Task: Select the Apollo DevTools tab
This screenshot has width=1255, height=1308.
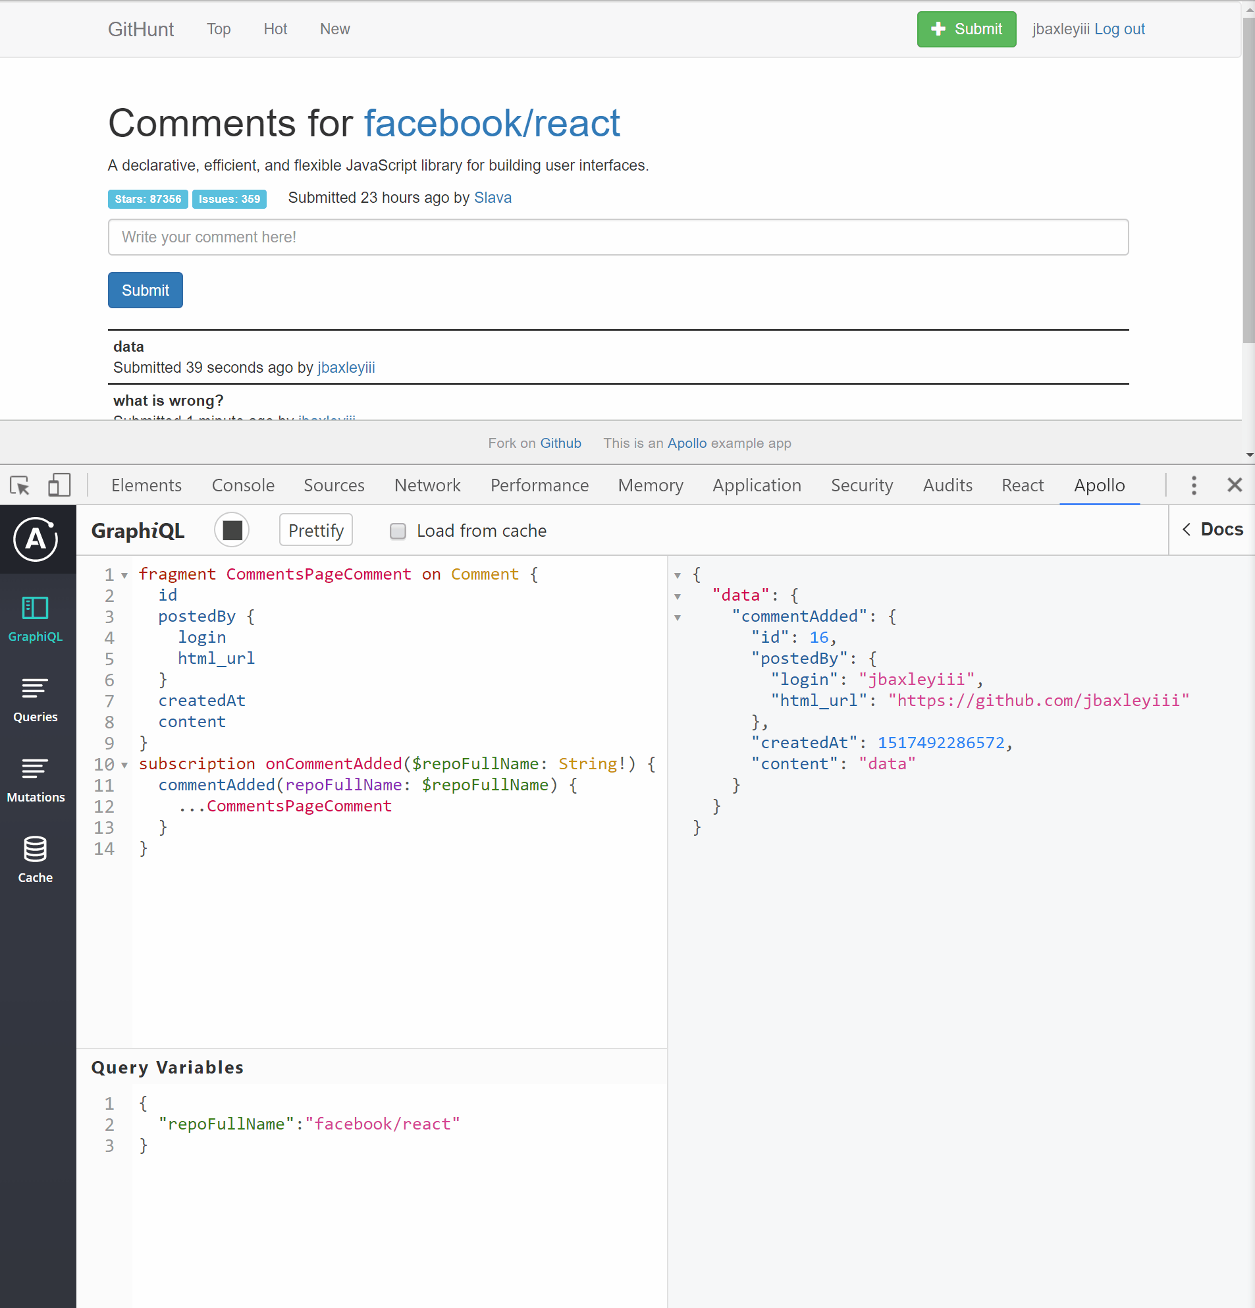Action: point(1099,485)
